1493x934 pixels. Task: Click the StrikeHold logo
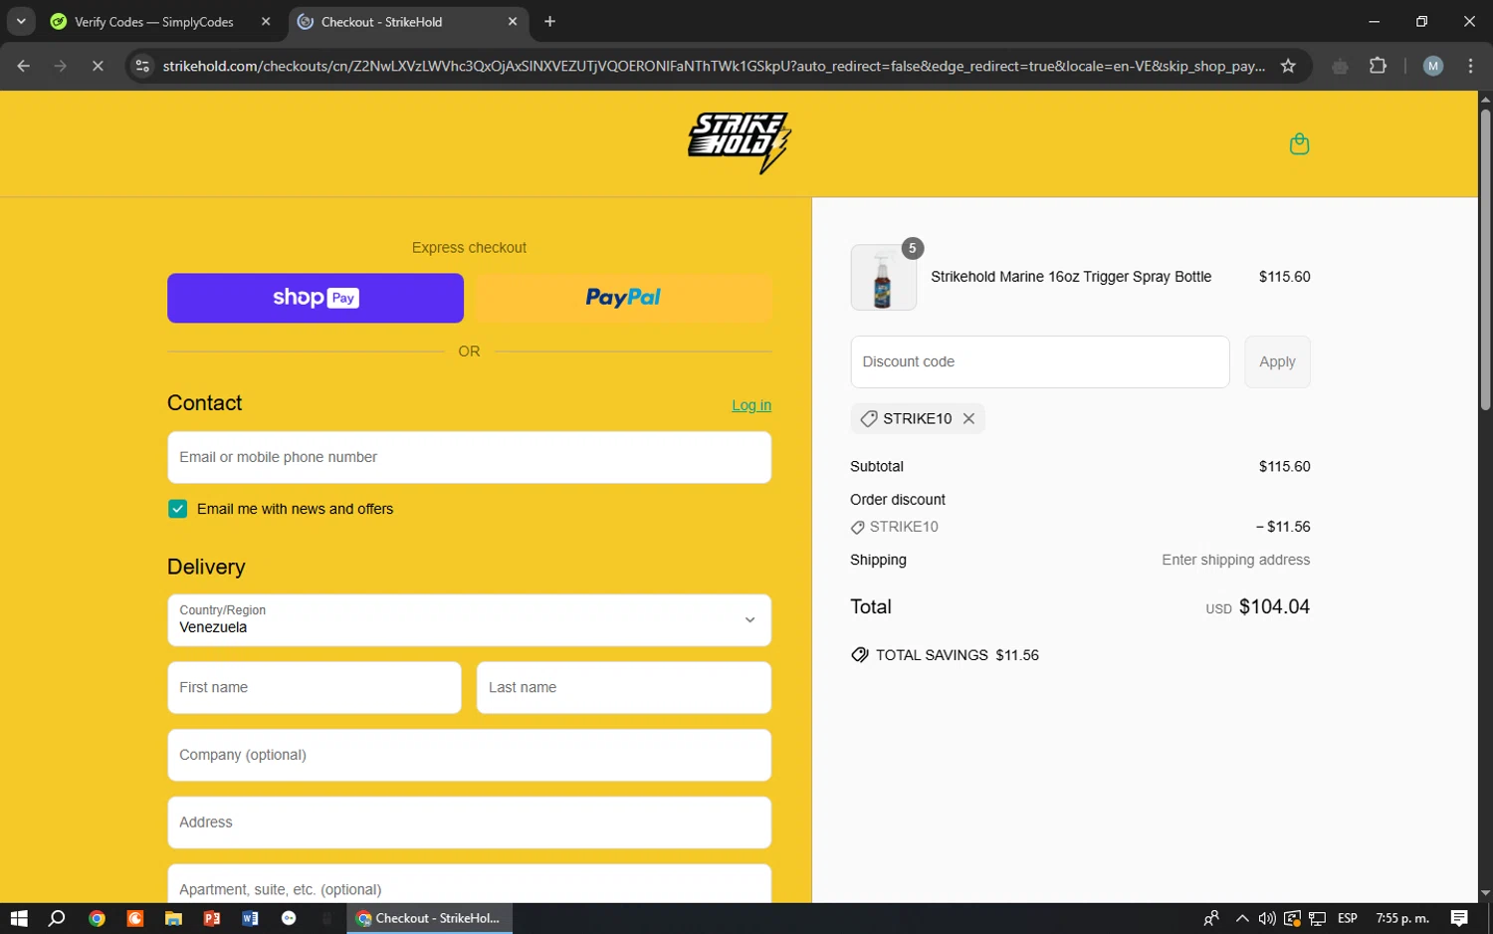(739, 143)
